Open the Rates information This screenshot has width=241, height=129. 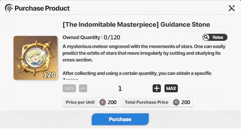coord(215,37)
